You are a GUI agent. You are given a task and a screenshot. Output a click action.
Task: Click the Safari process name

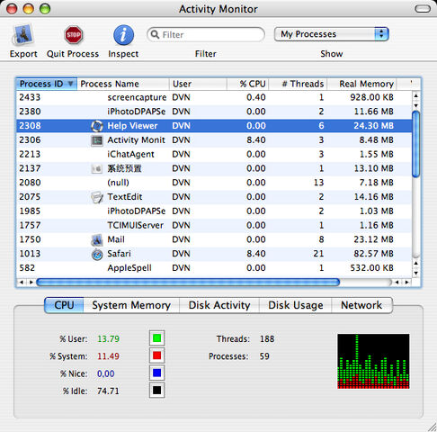point(119,254)
